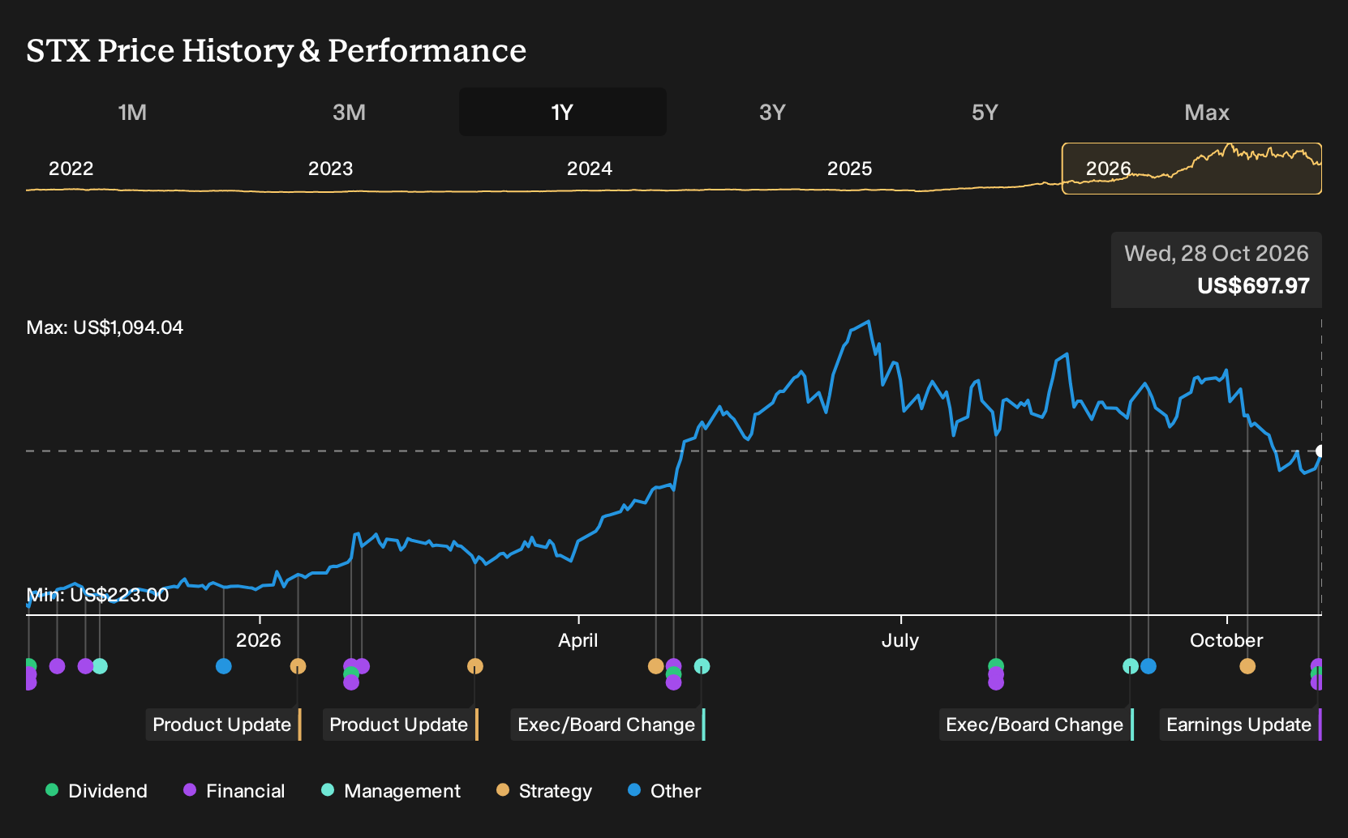The image size is (1348, 838).
Task: Open the Product Update label before April
Action: (400, 725)
